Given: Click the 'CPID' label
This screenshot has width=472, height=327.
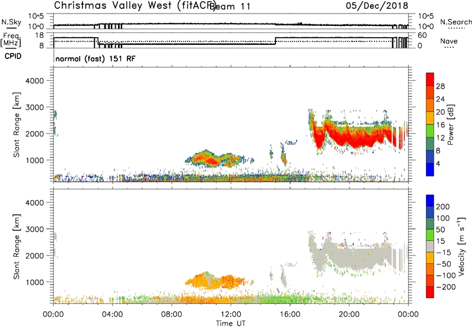Looking at the screenshot, I should [x=13, y=56].
